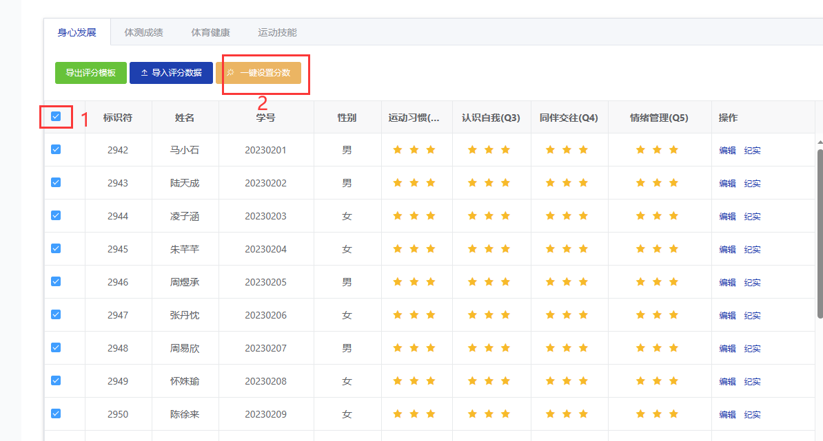Uncheck the checkbox for 朱芊芊
This screenshot has height=441, width=823.
(x=56, y=248)
